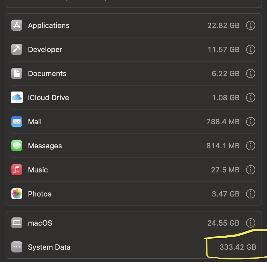Click the Developer hammer icon
Viewport: 267px width, 262px height.
tap(17, 49)
